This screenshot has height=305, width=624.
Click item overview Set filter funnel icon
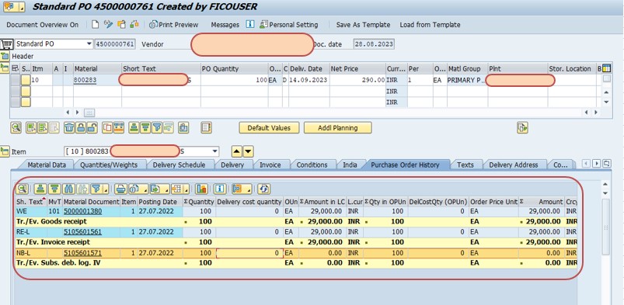coord(157,127)
